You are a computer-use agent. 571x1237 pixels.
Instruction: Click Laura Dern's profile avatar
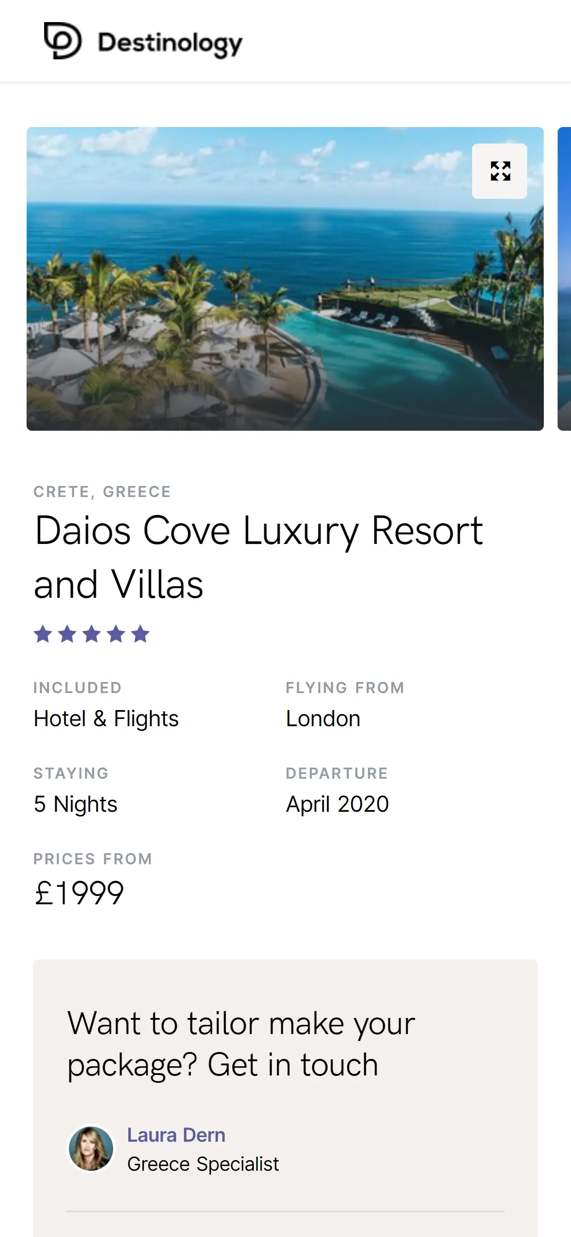[x=91, y=1149]
